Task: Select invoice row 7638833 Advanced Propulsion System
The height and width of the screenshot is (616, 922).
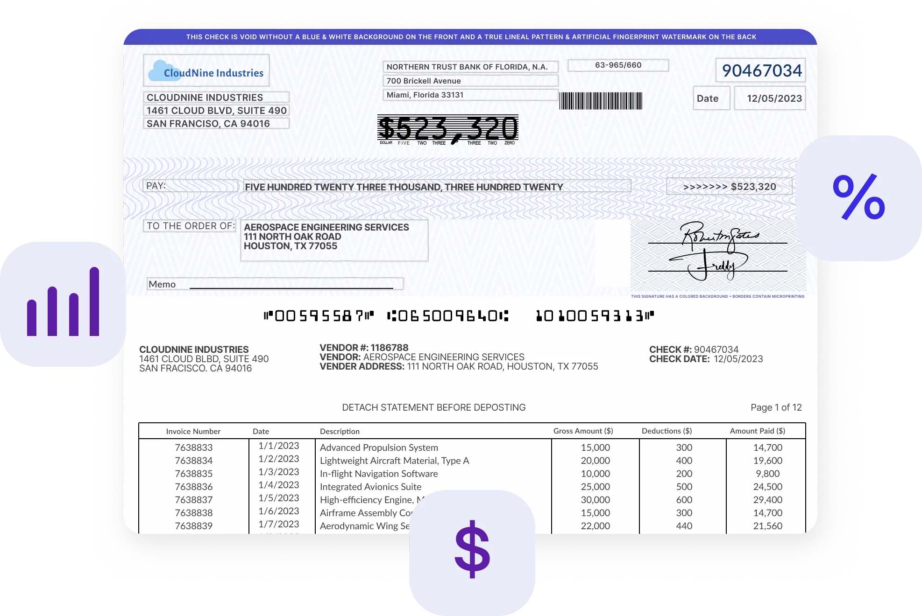Action: [378, 448]
